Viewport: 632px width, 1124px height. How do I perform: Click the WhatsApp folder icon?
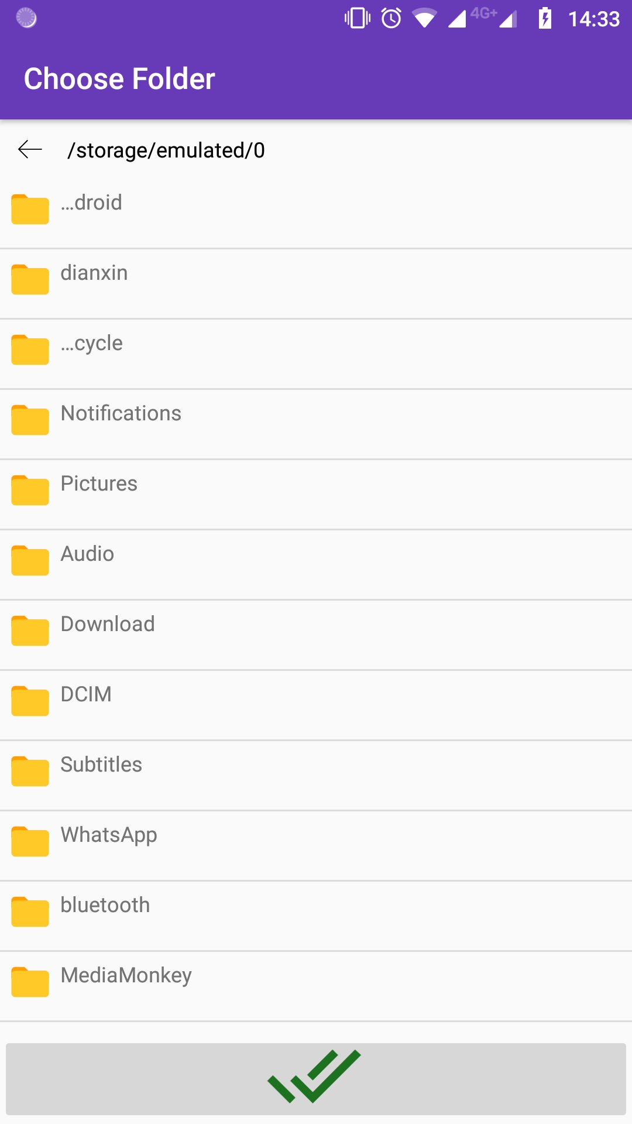click(x=30, y=841)
